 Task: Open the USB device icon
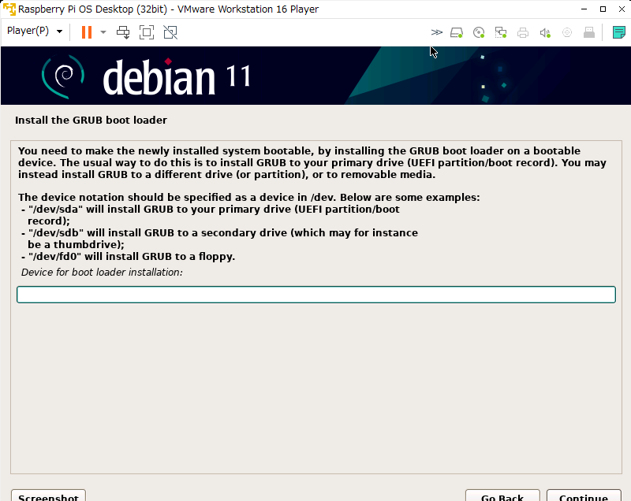point(589,32)
